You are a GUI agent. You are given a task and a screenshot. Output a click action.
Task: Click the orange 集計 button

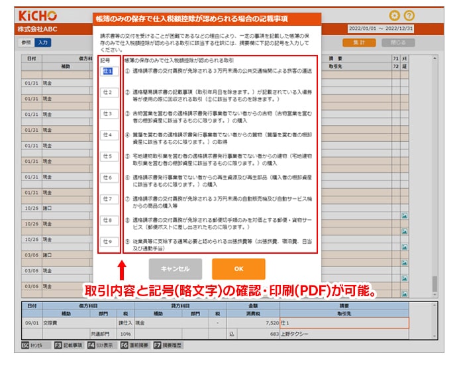(x=359, y=42)
